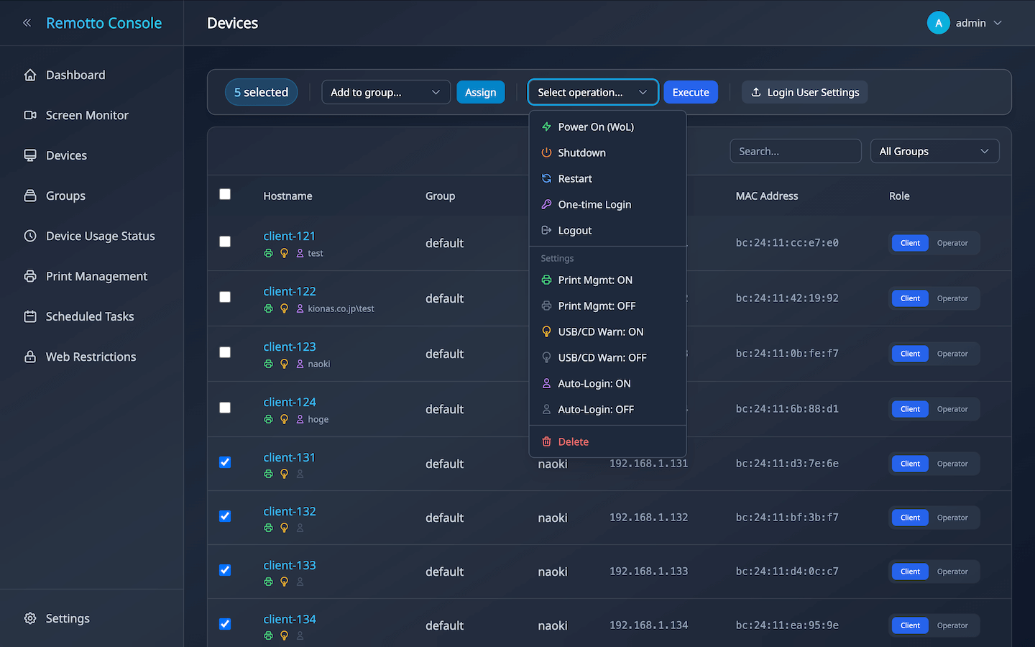This screenshot has width=1035, height=647.
Task: Close the Select operation dropdown
Action: pyautogui.click(x=592, y=92)
